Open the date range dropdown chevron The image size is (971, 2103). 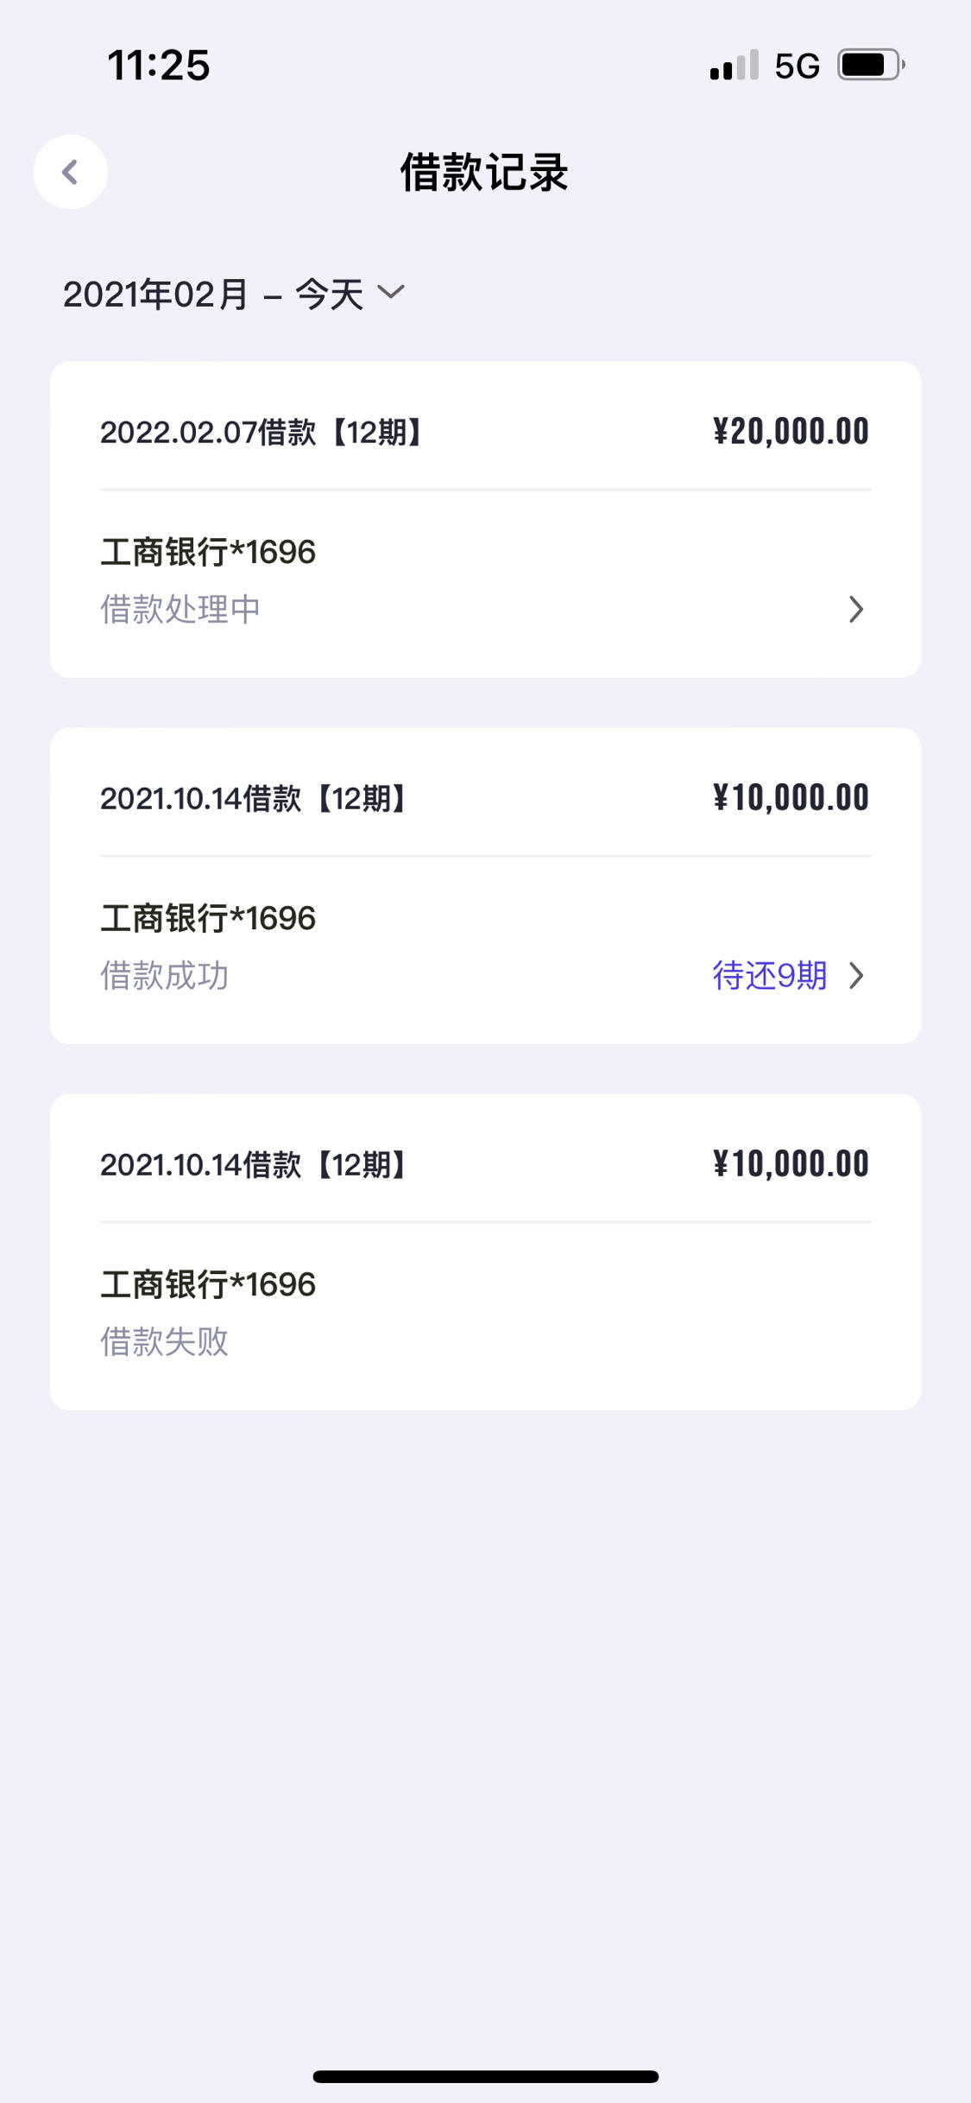(x=391, y=293)
